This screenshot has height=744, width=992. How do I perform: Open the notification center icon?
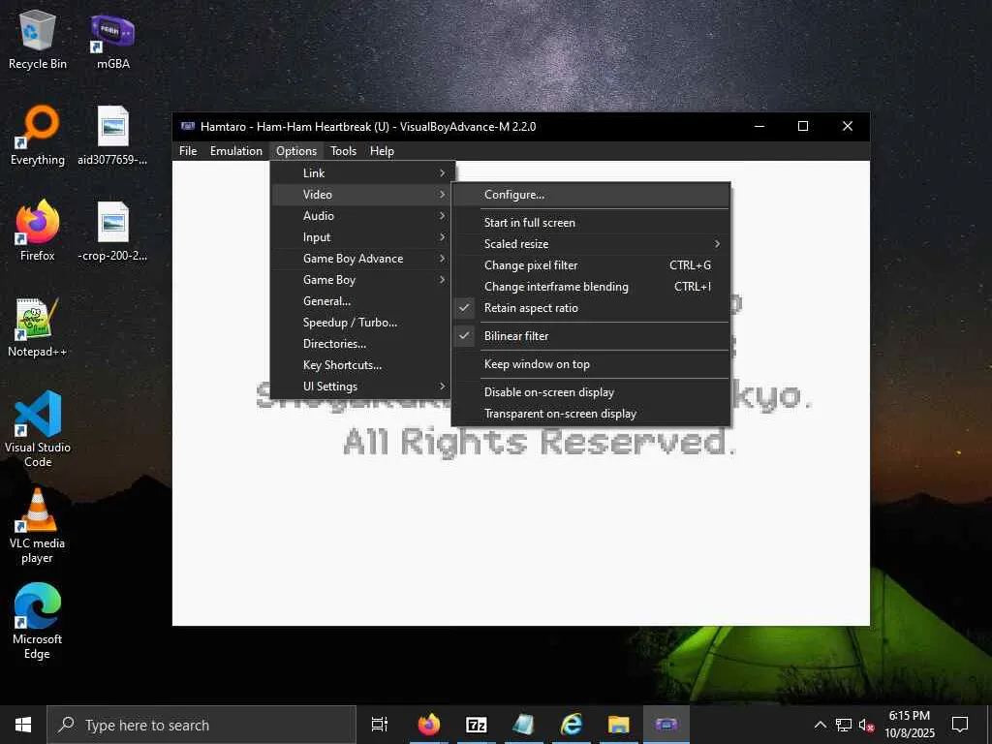(x=960, y=725)
